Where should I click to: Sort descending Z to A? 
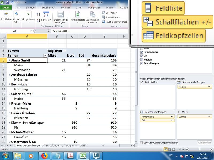(38, 20)
